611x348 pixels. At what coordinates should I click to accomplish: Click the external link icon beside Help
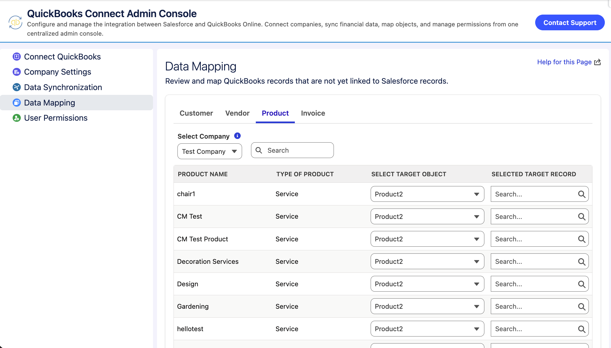(598, 62)
